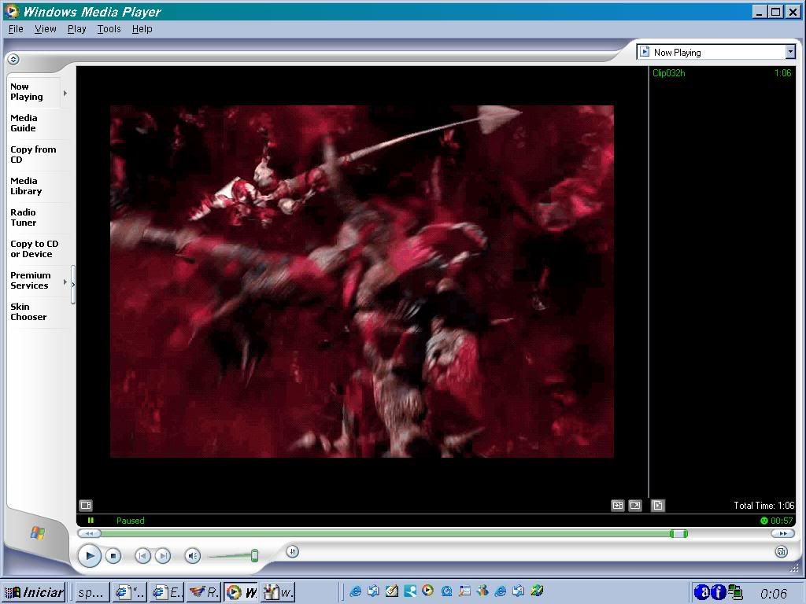Click the fast forward button on the seek bar
This screenshot has height=604, width=806.
click(x=783, y=534)
